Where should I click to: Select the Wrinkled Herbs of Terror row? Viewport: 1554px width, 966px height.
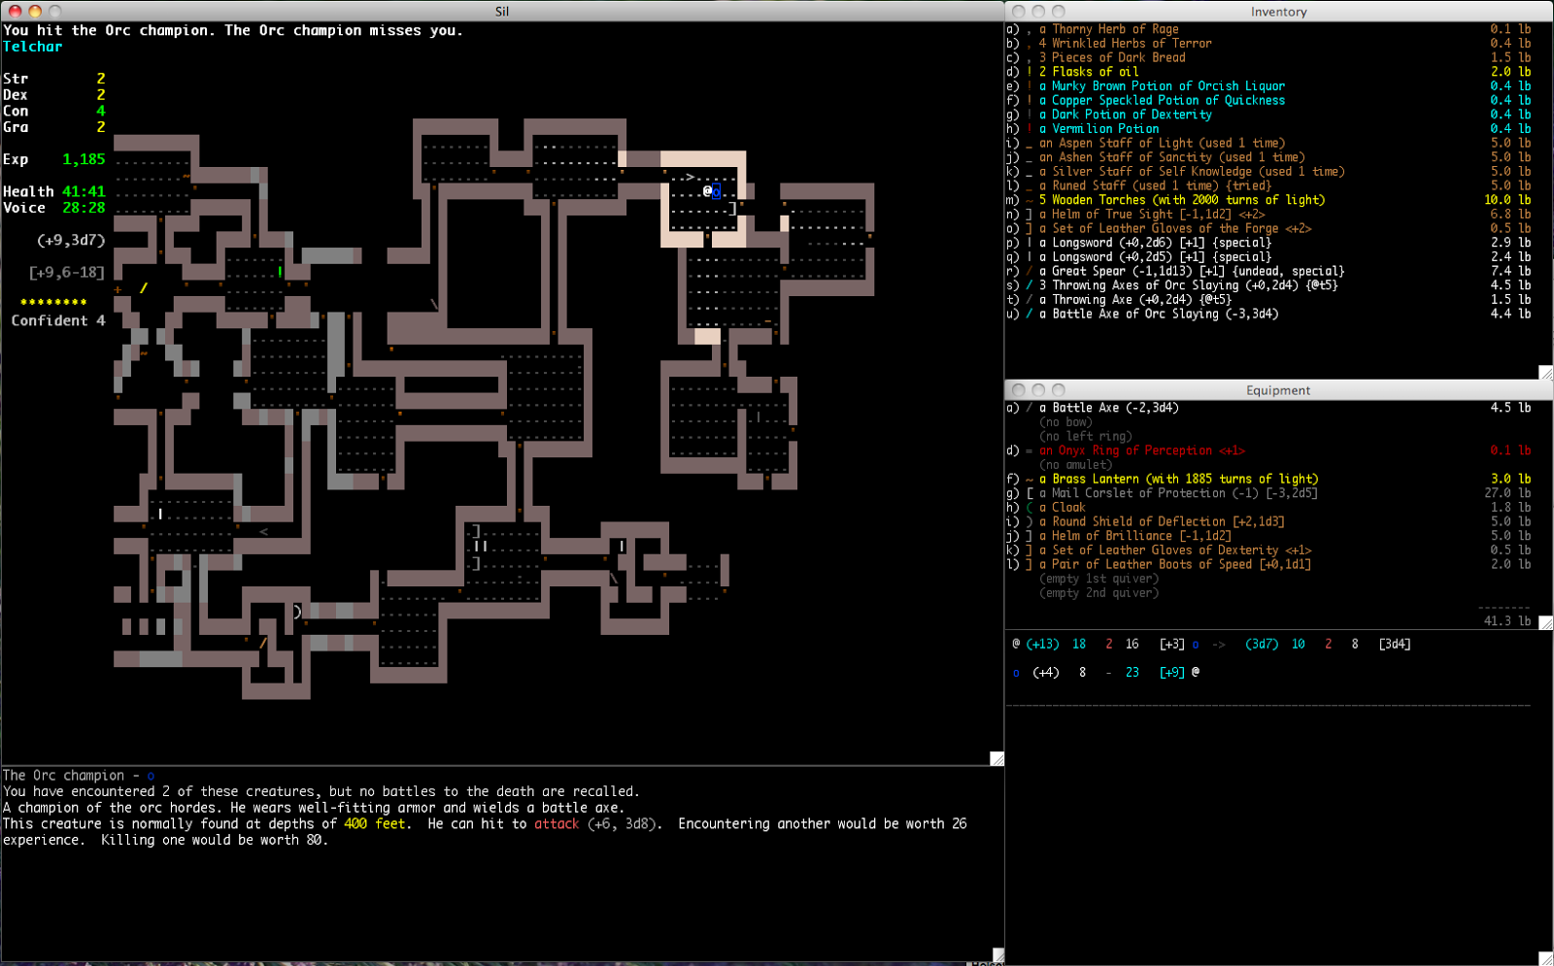1268,44
